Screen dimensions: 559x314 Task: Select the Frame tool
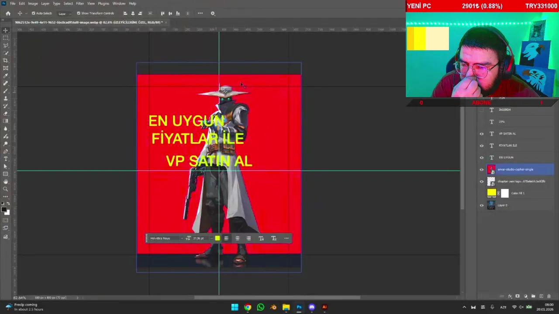6,68
